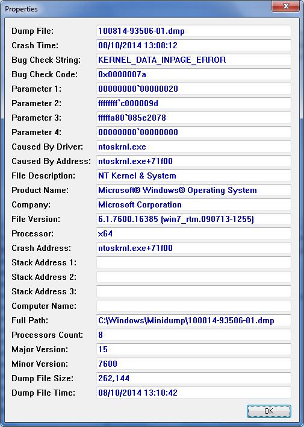Select the Processors Count field
The height and width of the screenshot is (427, 304).
pos(194,335)
